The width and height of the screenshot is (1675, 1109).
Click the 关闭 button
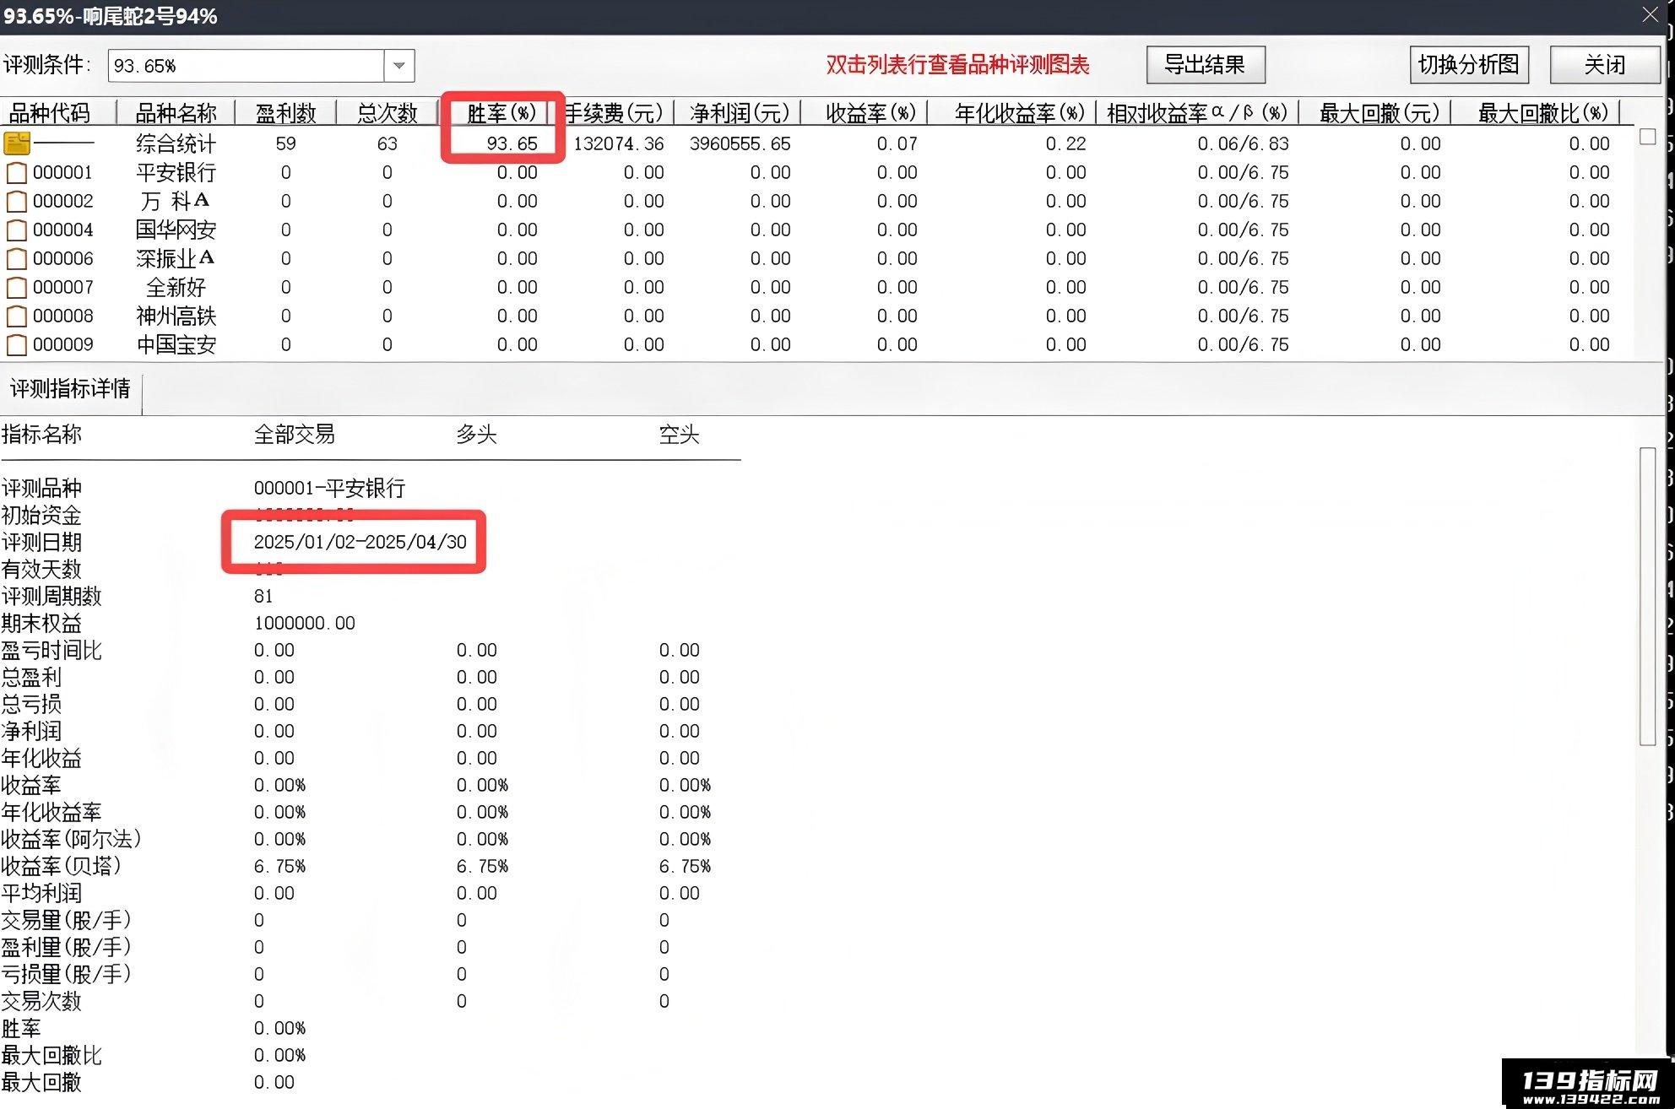[x=1604, y=65]
